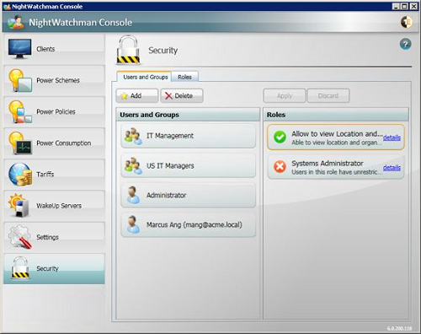
Task: Click the Add button with star
Action: pos(137,96)
